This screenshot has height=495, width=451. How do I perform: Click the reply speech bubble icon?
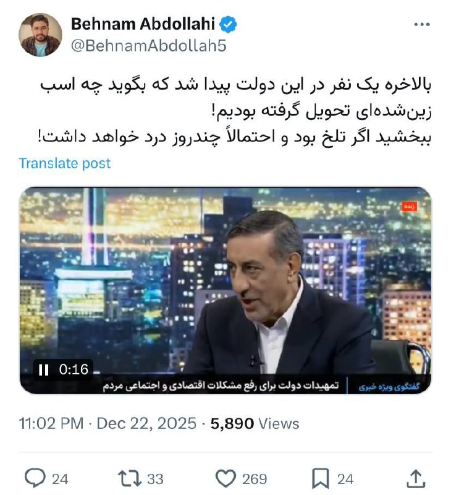(35, 478)
